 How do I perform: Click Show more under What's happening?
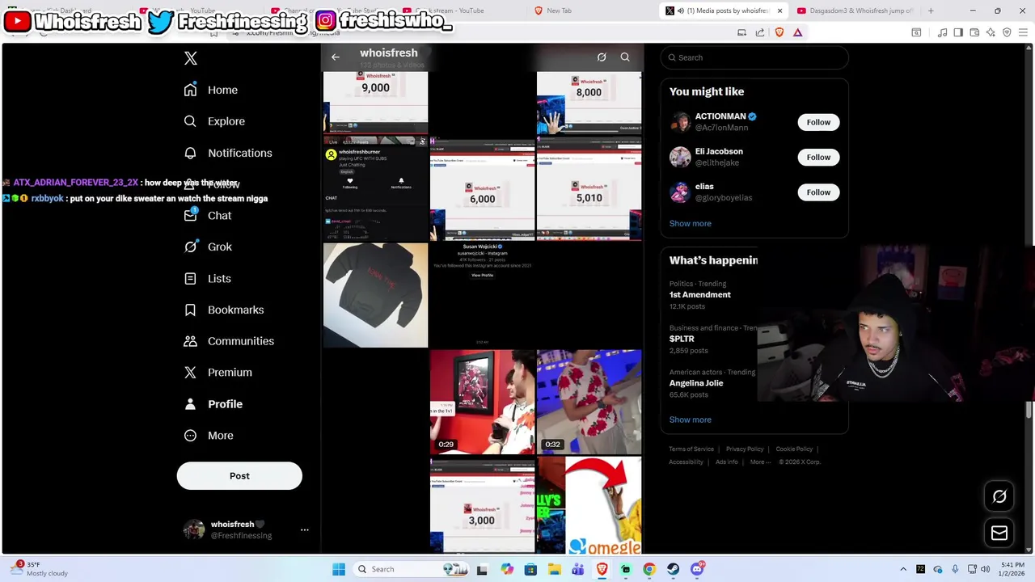[691, 420]
